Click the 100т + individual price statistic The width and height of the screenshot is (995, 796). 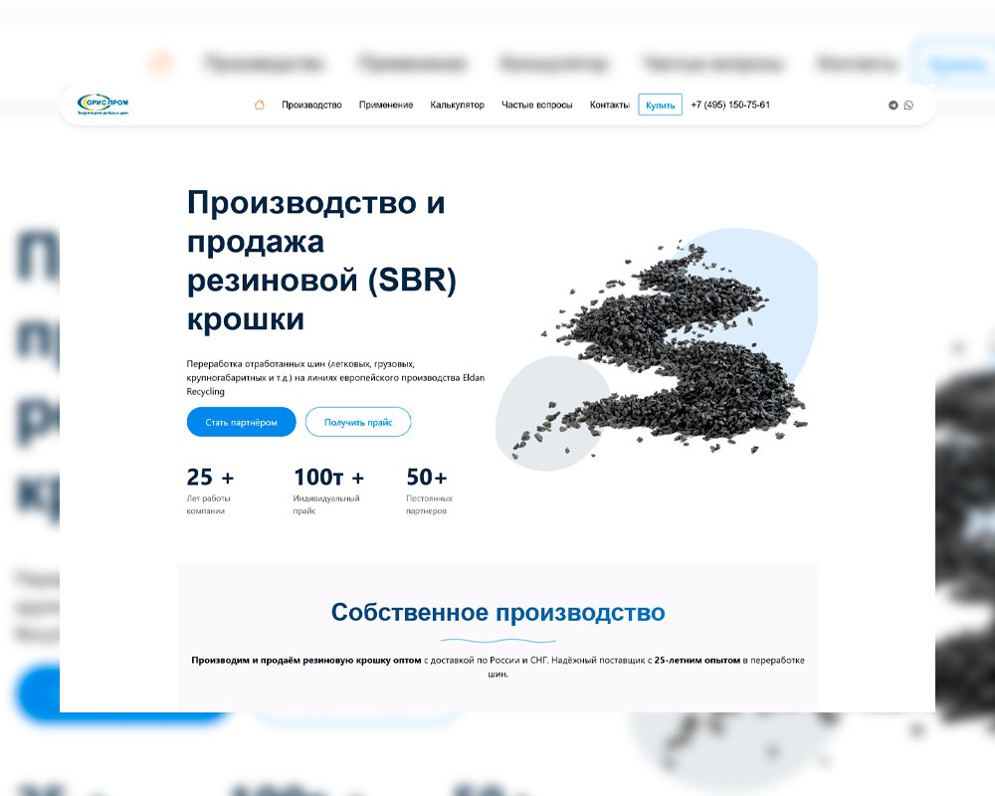pos(328,492)
